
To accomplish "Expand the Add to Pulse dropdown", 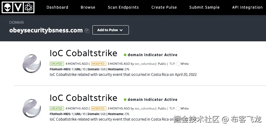I will pyautogui.click(x=110, y=30).
